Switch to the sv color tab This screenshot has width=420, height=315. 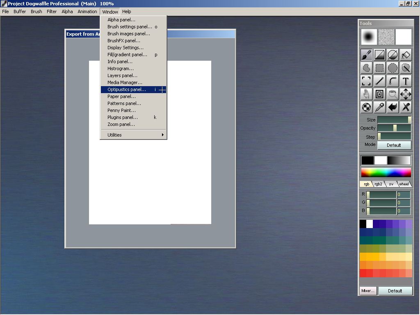391,184
